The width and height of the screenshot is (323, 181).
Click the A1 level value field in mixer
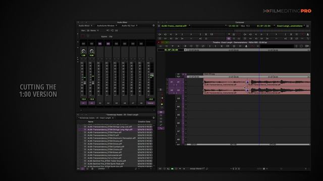(x=83, y=99)
